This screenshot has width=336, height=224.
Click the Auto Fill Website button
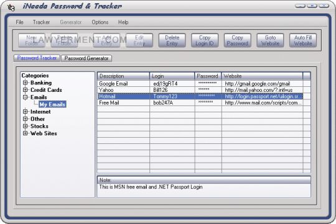303,40
